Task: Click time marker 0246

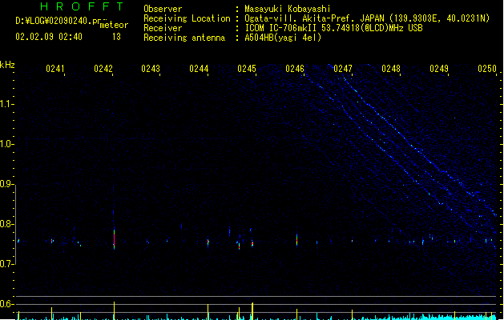Action: 295,69
